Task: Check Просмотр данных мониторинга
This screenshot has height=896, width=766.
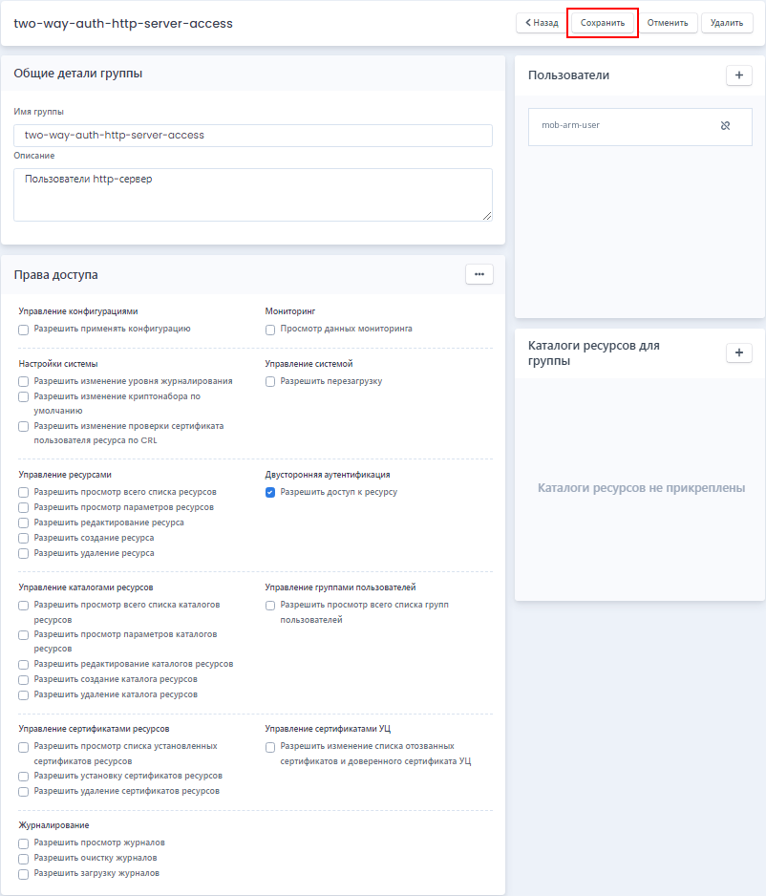Action: [x=270, y=330]
